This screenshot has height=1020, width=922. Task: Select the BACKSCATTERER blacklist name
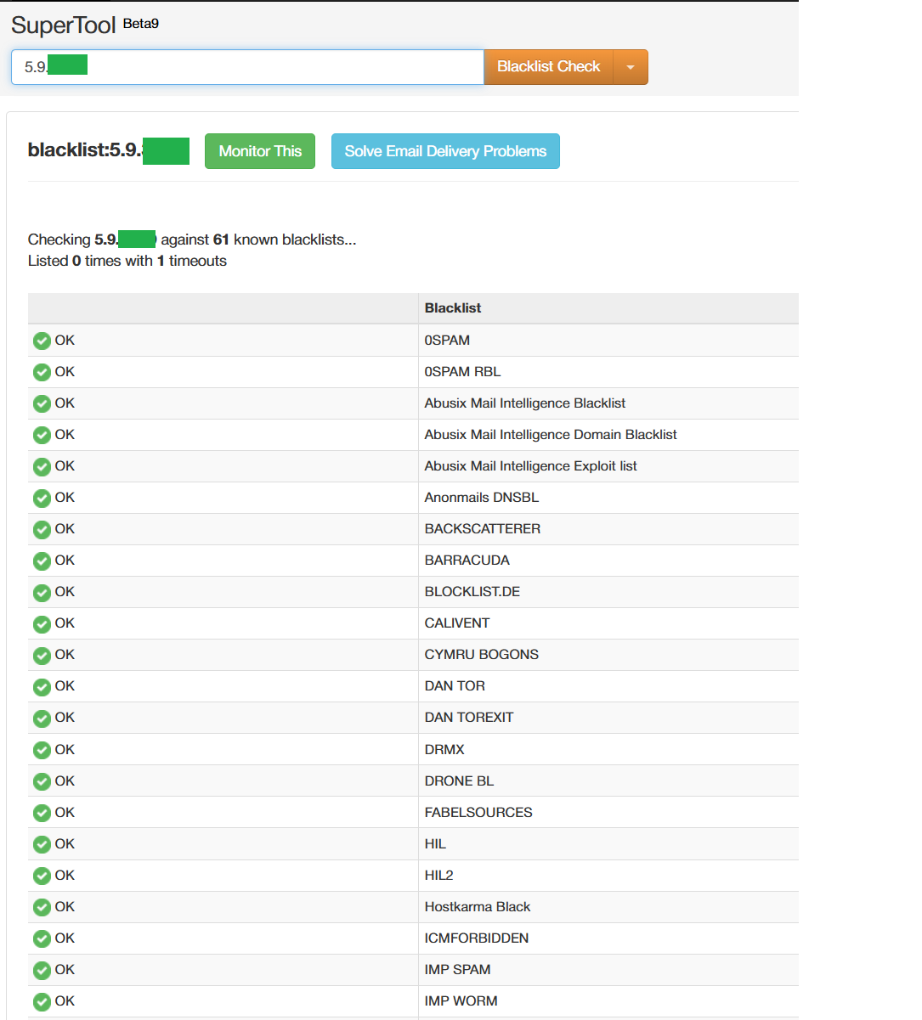point(482,529)
